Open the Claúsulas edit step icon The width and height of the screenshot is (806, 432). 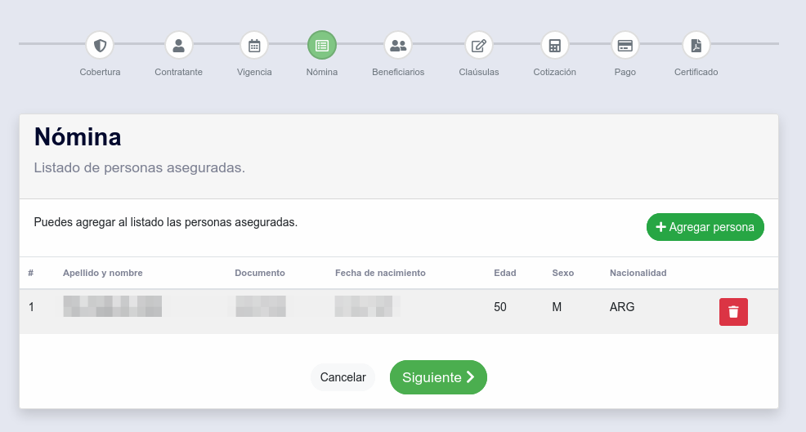[x=479, y=45]
